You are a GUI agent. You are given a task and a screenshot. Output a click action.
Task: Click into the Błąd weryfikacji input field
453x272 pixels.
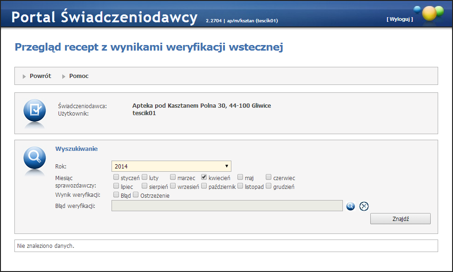[227, 206]
